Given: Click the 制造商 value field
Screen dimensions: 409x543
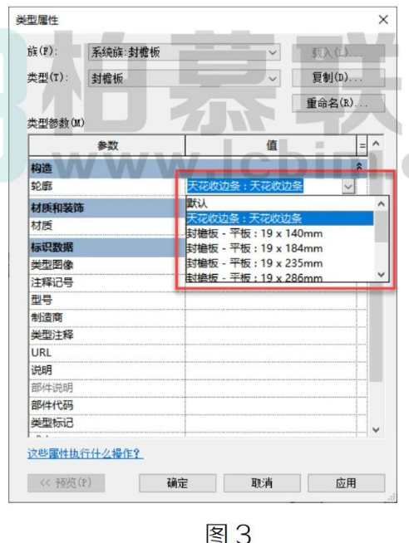Looking at the screenshot, I should pos(271,318).
